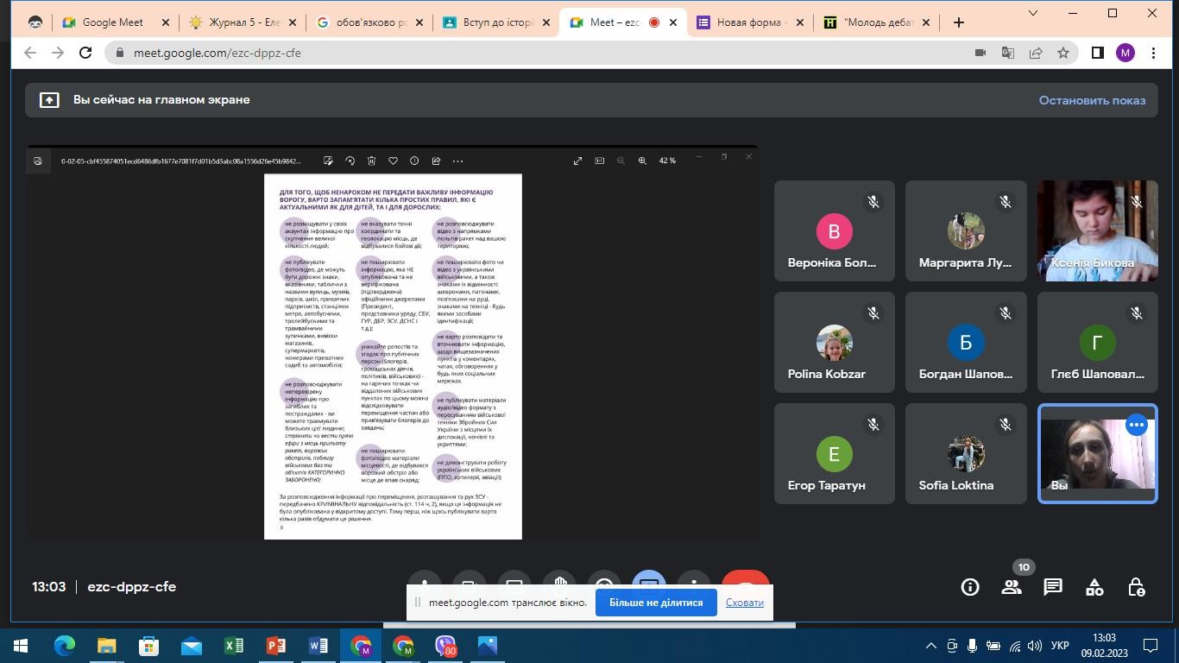Toggle the Chrome side panel button
This screenshot has height=663, width=1179.
pyautogui.click(x=1097, y=53)
